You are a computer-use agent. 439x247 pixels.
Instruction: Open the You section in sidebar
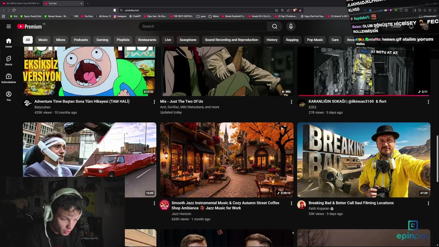9,96
